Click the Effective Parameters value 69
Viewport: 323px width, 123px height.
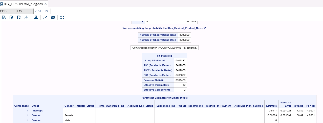184,85
